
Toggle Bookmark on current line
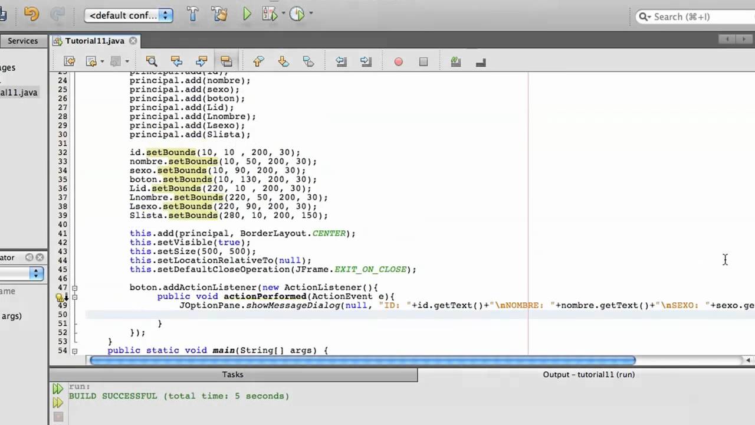tap(308, 61)
